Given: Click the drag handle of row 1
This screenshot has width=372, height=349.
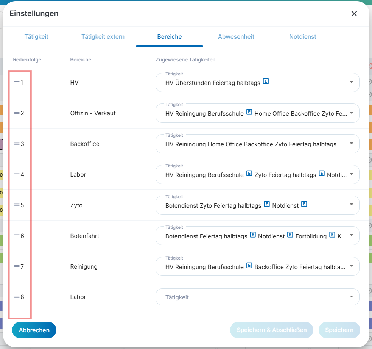Looking at the screenshot, I should [17, 83].
